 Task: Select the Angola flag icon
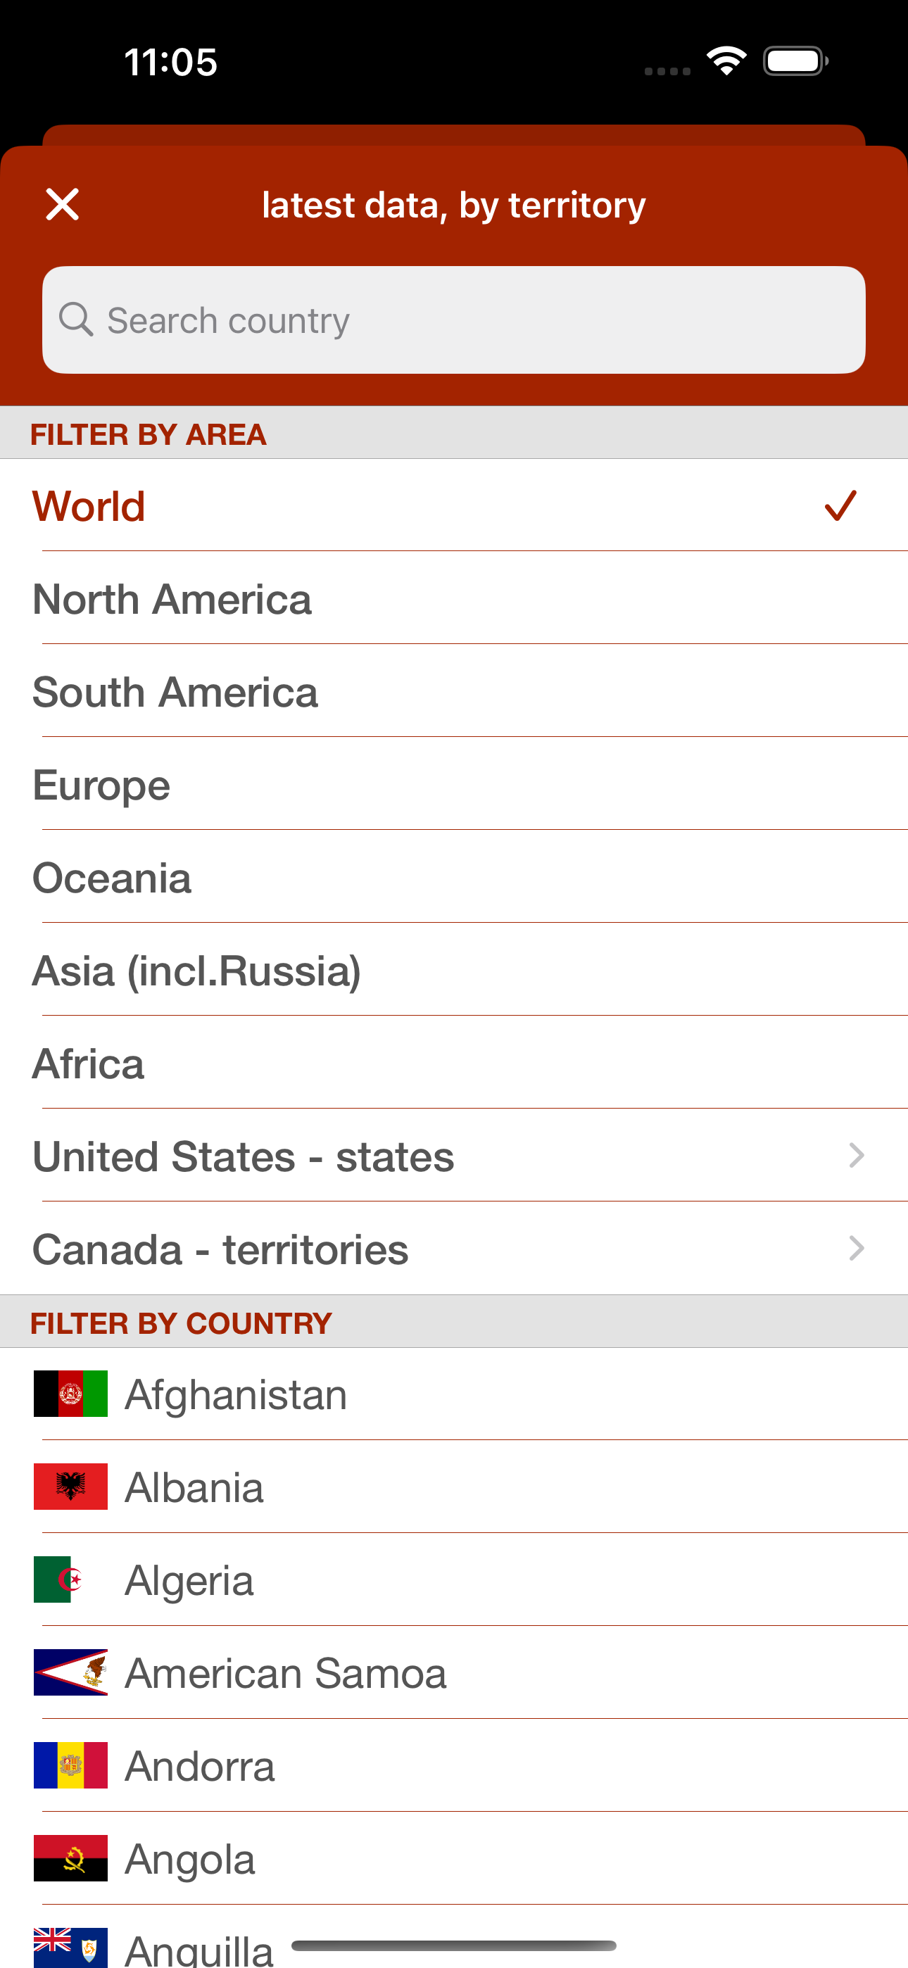point(70,1859)
